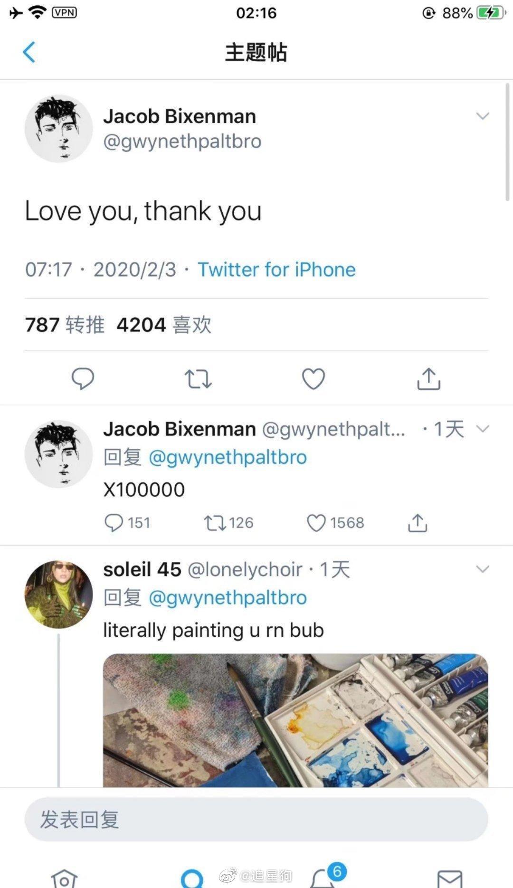Image resolution: width=513 pixels, height=888 pixels.
Task: View the 787 retweets list
Action: click(65, 325)
